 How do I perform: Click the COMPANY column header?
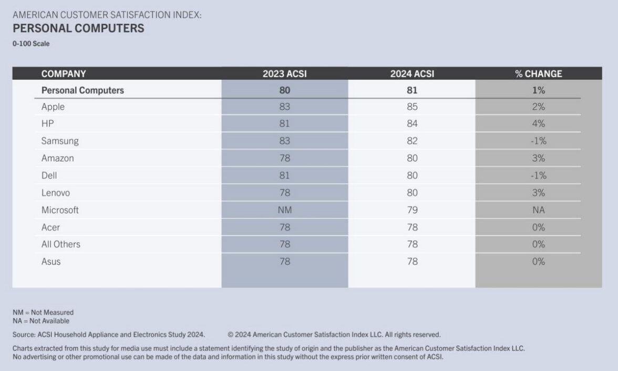(x=64, y=74)
